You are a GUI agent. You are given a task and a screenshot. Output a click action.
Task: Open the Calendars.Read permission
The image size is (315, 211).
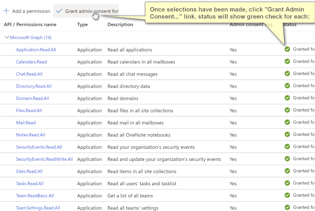[31, 62]
